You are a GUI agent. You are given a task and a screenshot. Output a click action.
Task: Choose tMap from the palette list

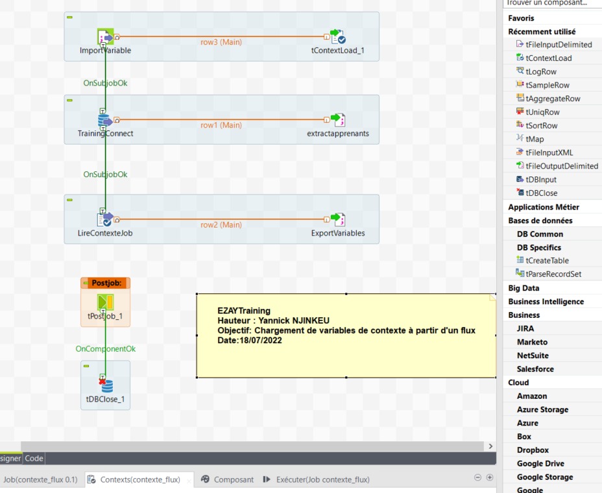pyautogui.click(x=535, y=139)
